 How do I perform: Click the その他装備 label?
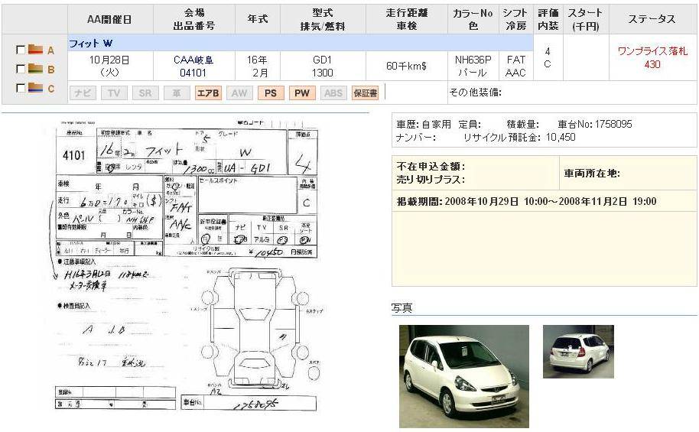(x=475, y=93)
